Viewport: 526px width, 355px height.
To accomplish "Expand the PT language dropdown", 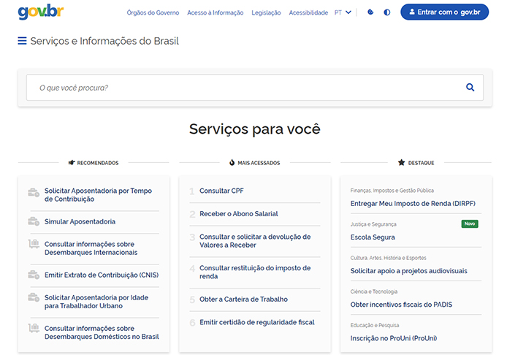I will coord(343,12).
